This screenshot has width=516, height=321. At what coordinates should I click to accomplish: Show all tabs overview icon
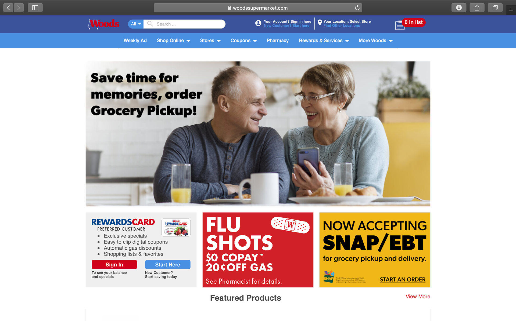[x=495, y=8]
